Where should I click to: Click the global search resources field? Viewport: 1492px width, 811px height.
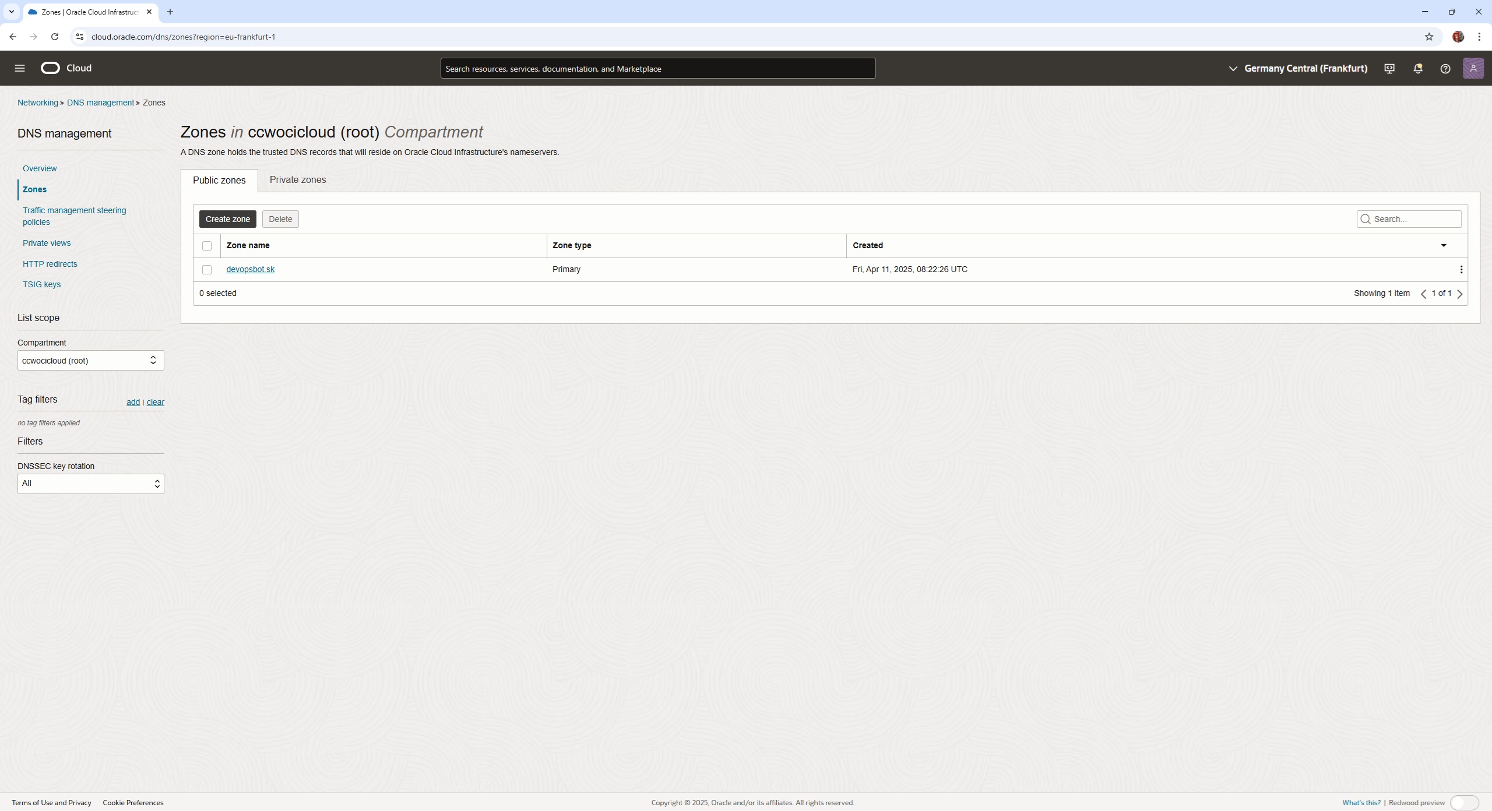click(658, 68)
